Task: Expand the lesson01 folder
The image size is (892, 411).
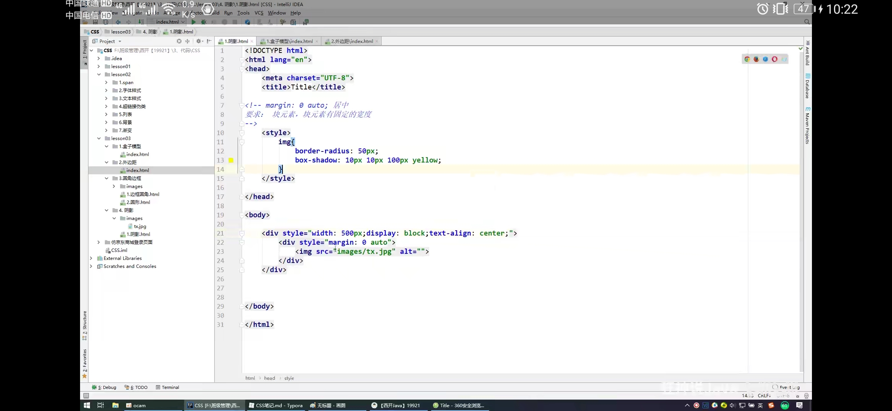Action: point(99,66)
